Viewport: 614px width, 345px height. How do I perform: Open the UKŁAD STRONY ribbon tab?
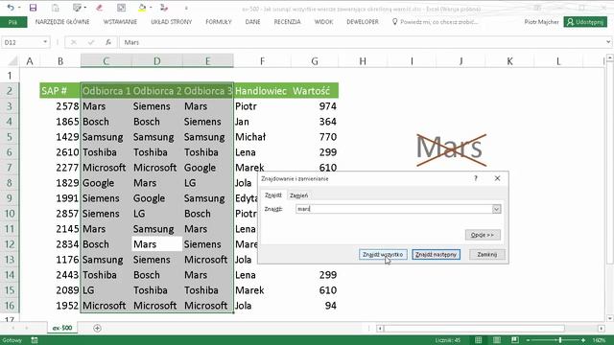[172, 22]
